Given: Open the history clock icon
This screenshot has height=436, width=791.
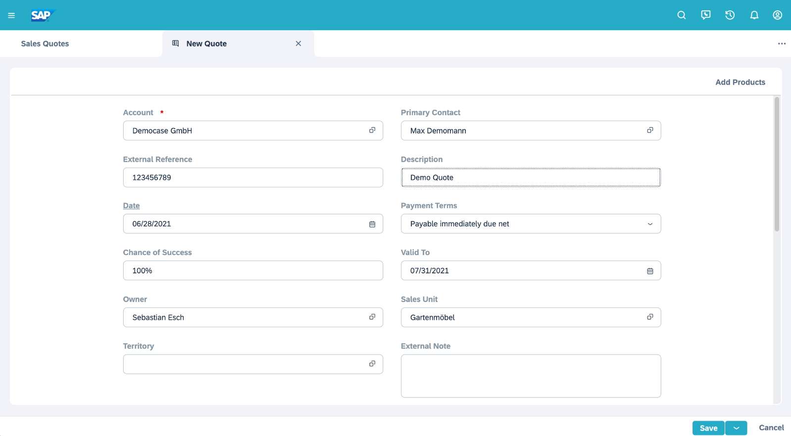Looking at the screenshot, I should coord(730,15).
